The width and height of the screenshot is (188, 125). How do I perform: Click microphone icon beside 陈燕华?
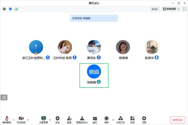coord(157,58)
